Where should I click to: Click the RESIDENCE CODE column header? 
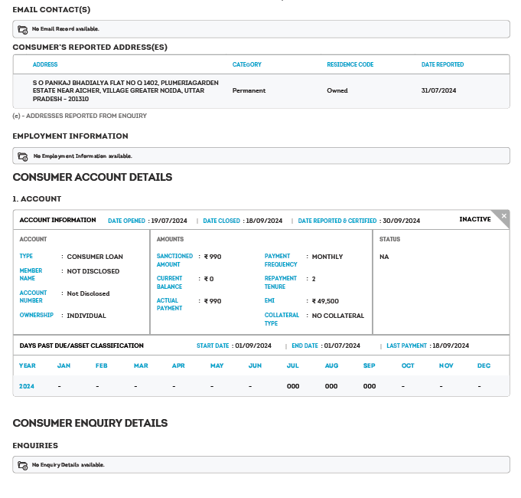click(350, 64)
